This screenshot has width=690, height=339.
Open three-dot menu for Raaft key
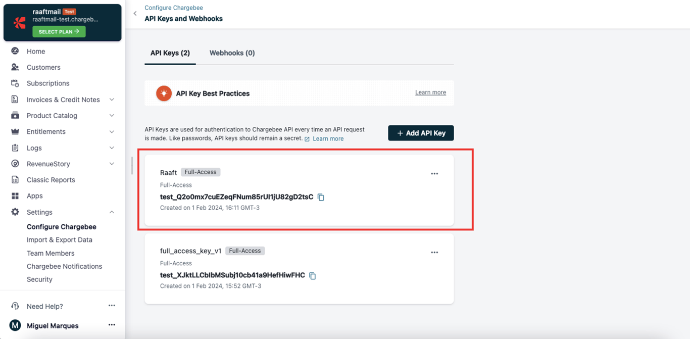tap(434, 174)
